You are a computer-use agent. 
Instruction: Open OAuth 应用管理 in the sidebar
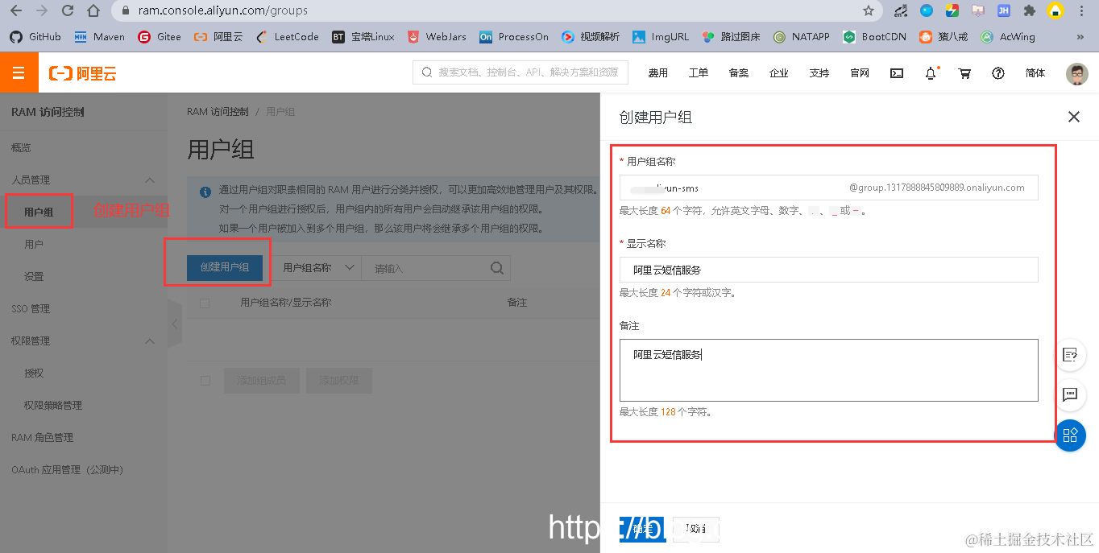67,469
